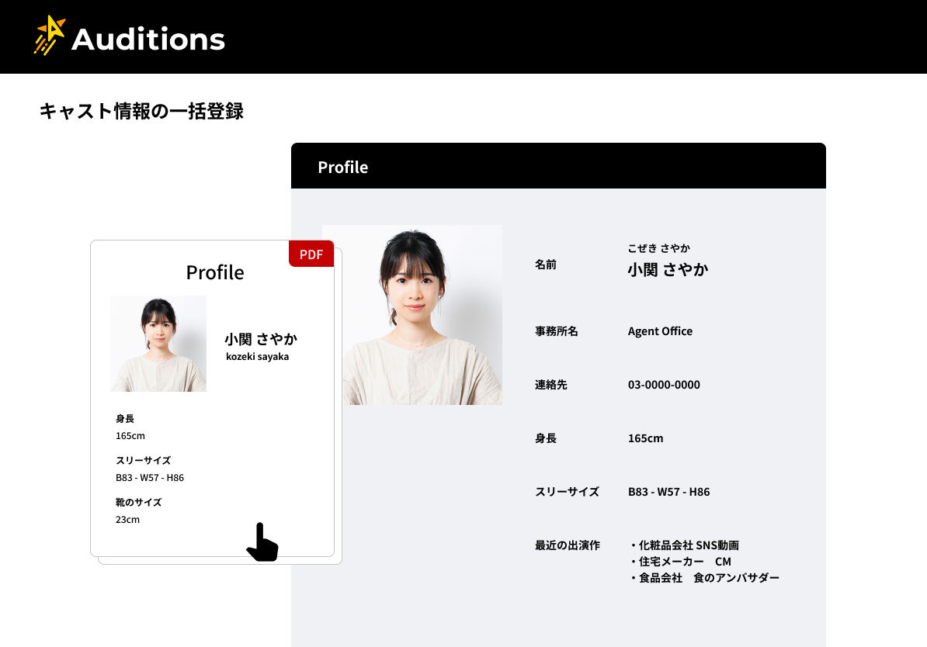Click the small profile photo on the PDF card
Viewport: 927px width, 647px height.
158,344
